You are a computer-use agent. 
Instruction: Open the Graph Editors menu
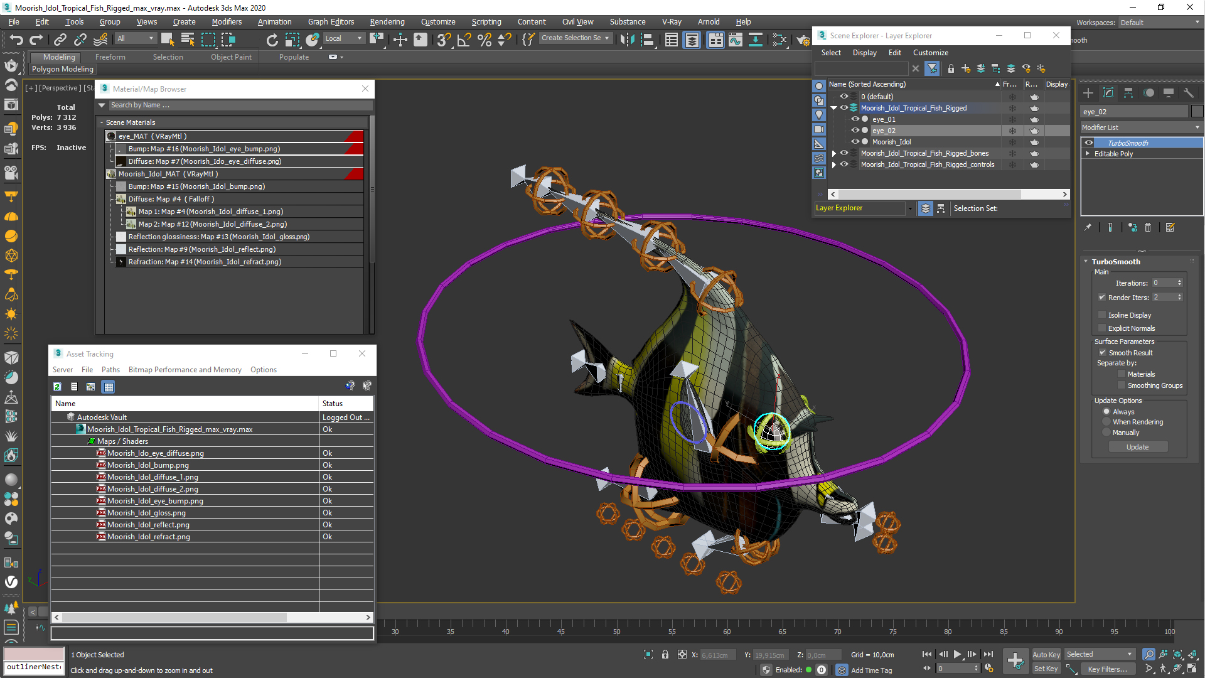pos(331,22)
